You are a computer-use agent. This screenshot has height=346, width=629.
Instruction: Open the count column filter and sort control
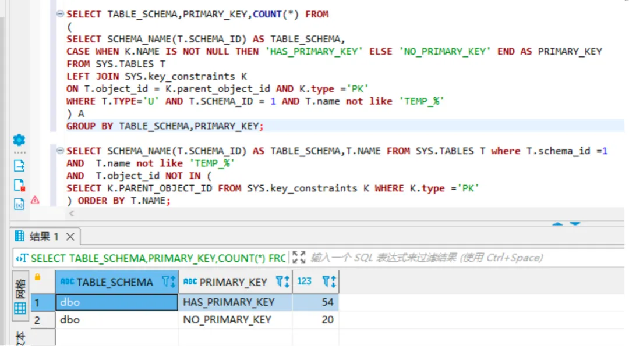pos(329,282)
